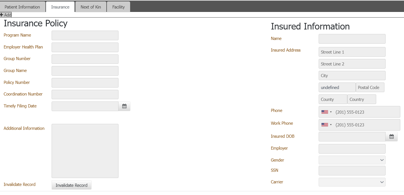Open the Work Phone country code arrow
Screen dimensions: 404x195
(331, 125)
